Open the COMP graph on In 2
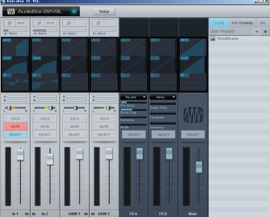The height and width of the screenshot is (217, 270). pos(45,65)
